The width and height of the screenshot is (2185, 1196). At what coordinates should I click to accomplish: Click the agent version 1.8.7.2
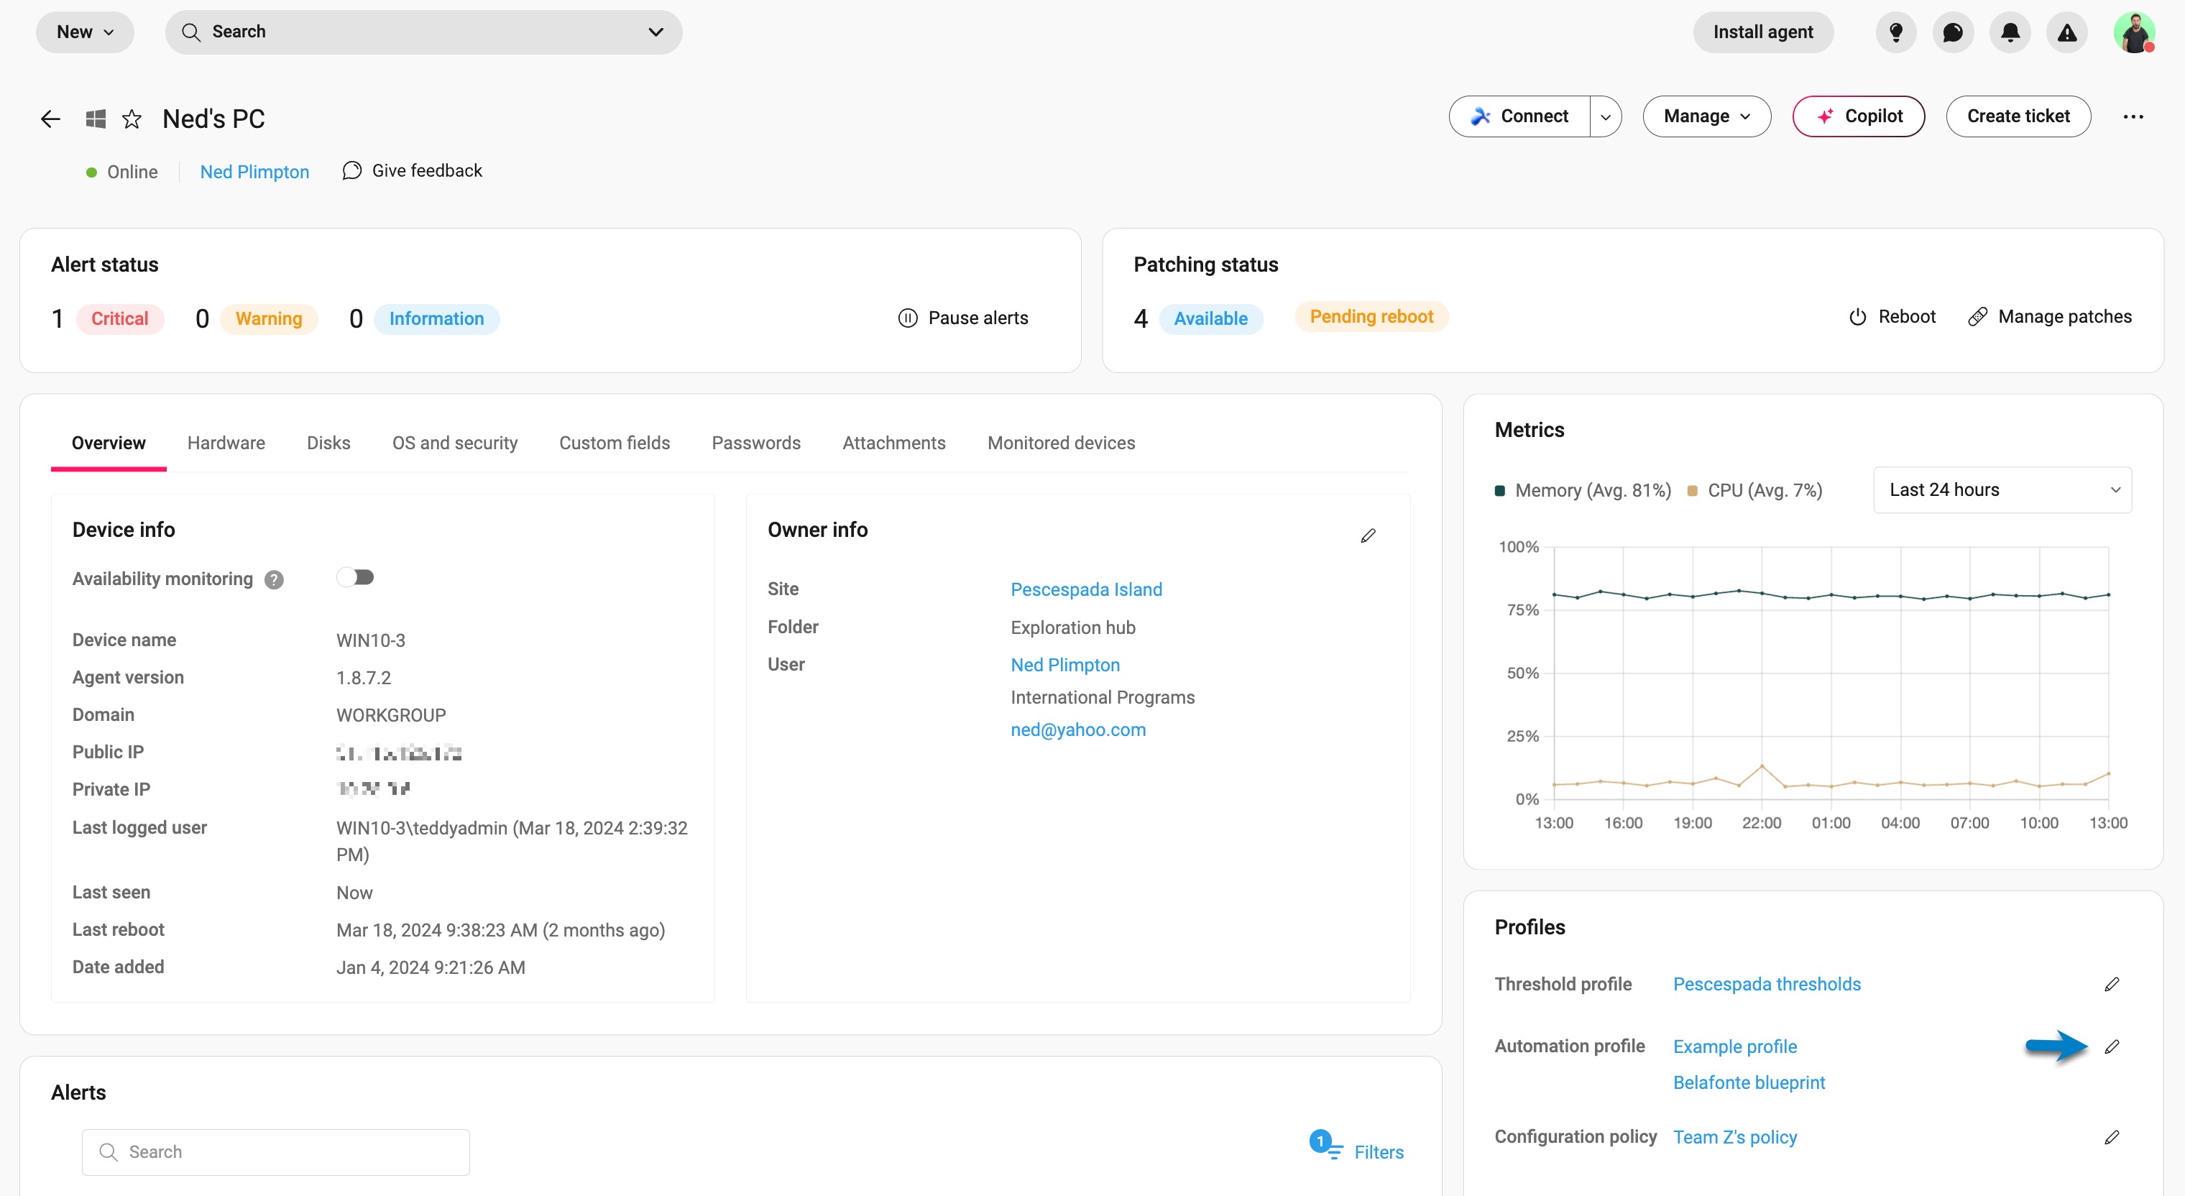363,678
